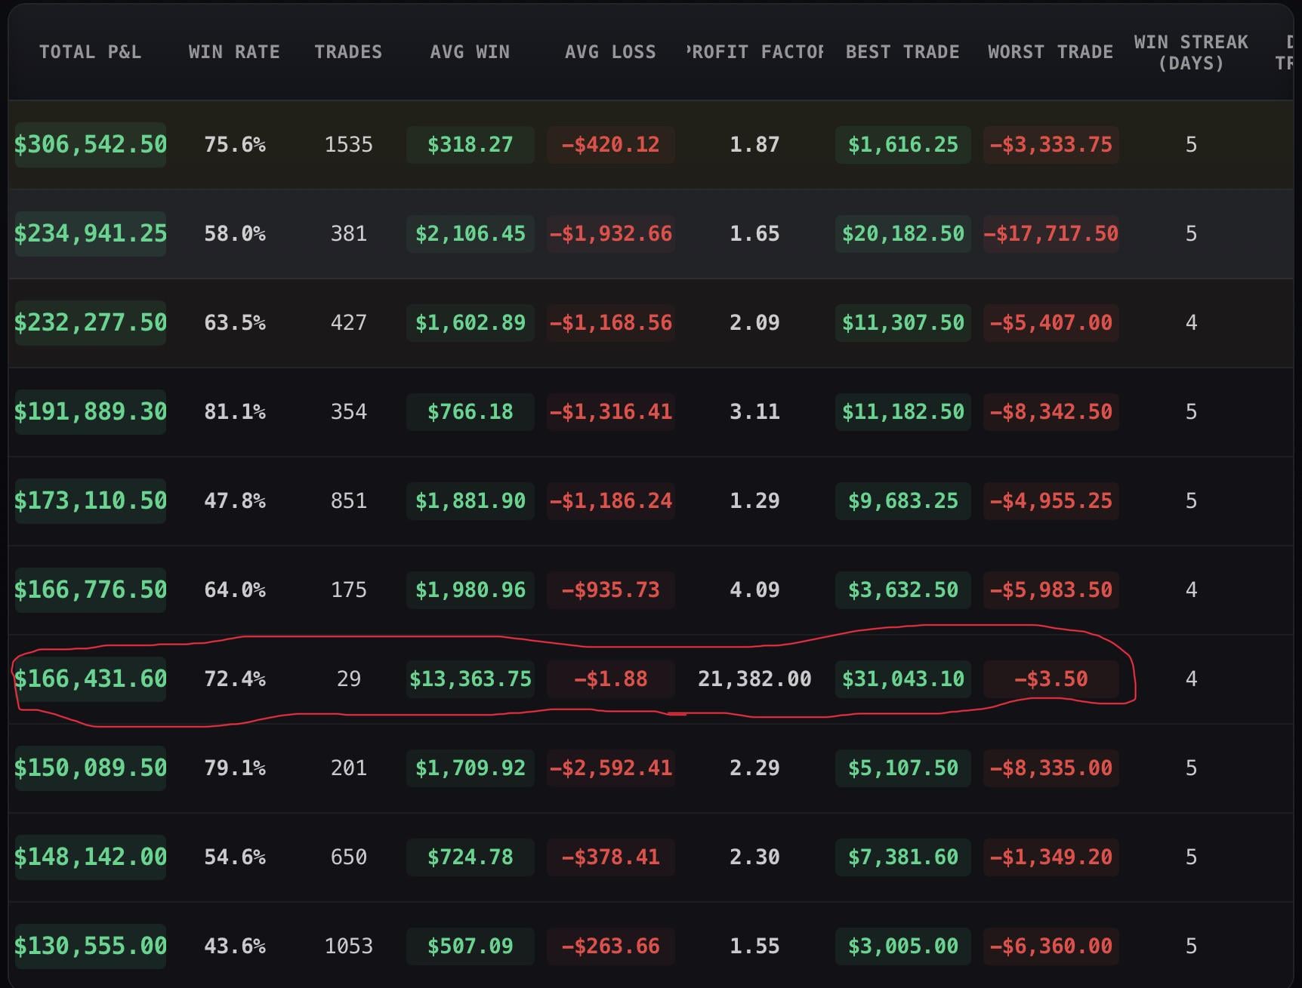
Task: Sort by the AVG LOSS column header
Action: pyautogui.click(x=610, y=51)
